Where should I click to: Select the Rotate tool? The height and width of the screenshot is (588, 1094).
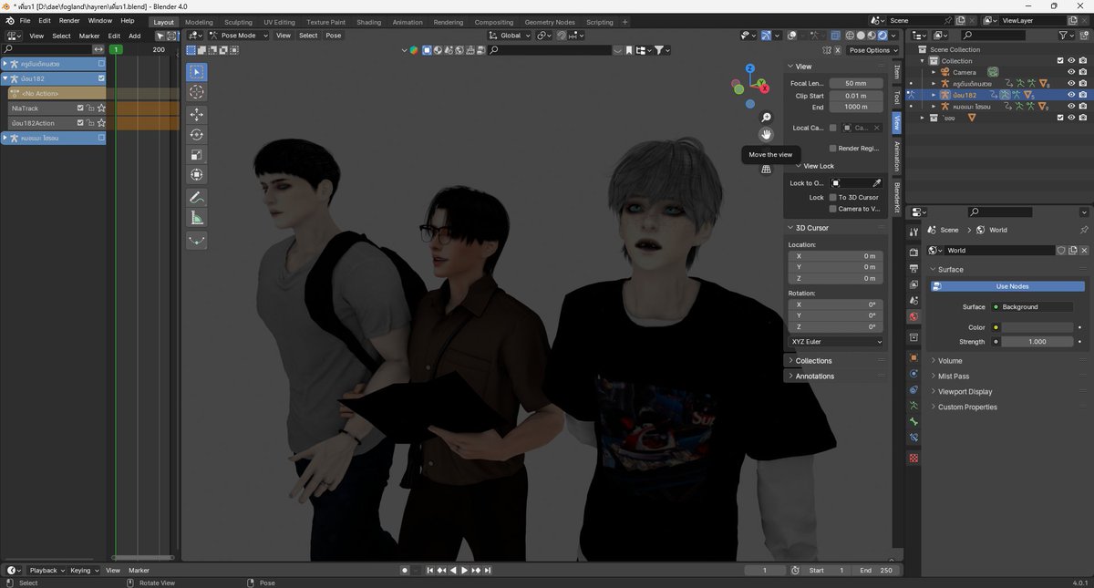click(196, 135)
